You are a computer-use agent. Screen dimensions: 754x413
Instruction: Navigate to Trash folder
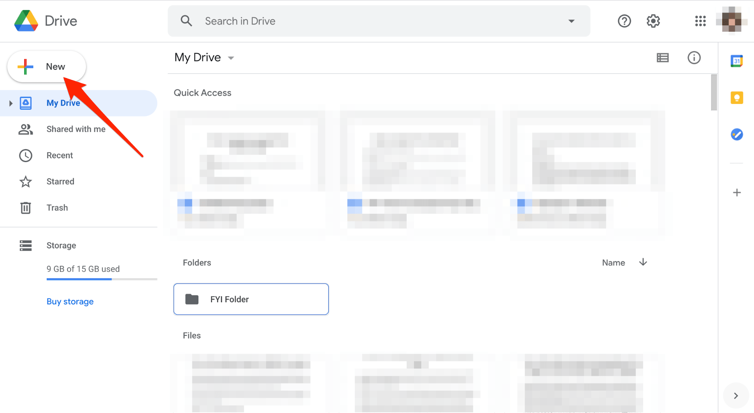[58, 208]
